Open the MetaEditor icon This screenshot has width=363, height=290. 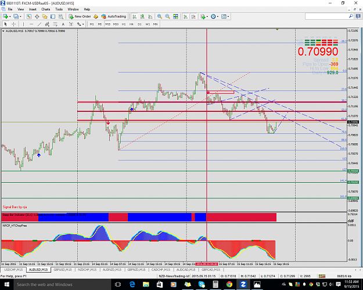click(x=96, y=16)
